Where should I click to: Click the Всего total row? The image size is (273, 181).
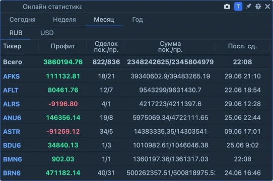click(135, 62)
